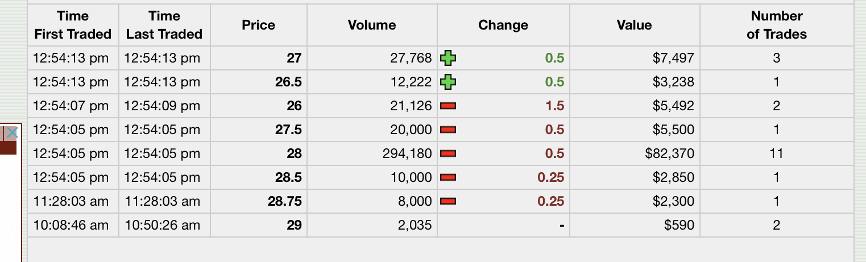Click the Time Last Traded header
This screenshot has width=866, height=262.
[164, 25]
